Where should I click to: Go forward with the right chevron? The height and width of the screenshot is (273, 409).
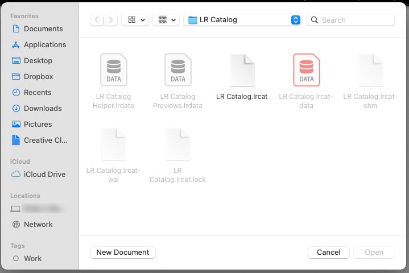pos(110,20)
